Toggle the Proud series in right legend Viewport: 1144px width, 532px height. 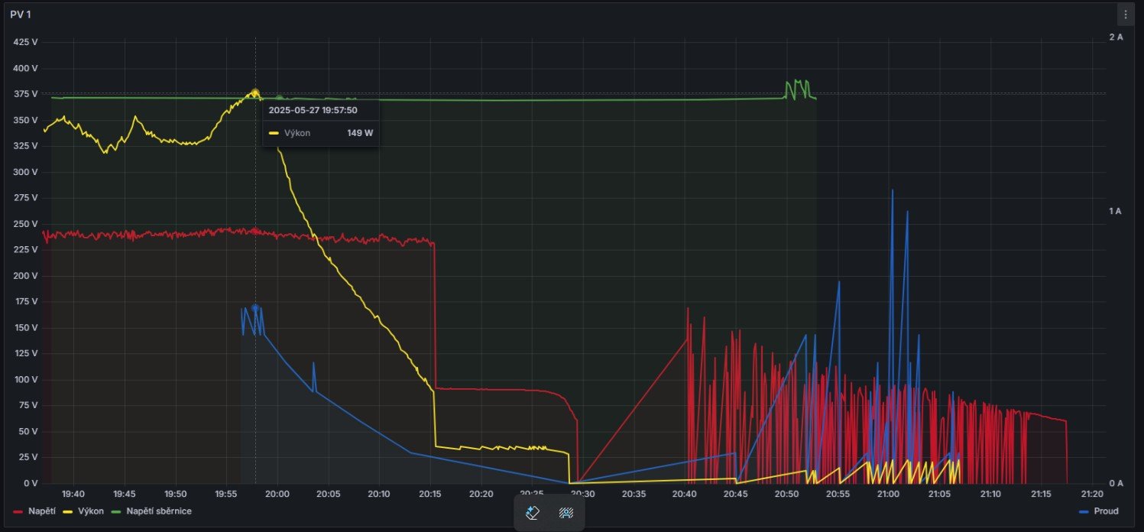(x=1106, y=511)
